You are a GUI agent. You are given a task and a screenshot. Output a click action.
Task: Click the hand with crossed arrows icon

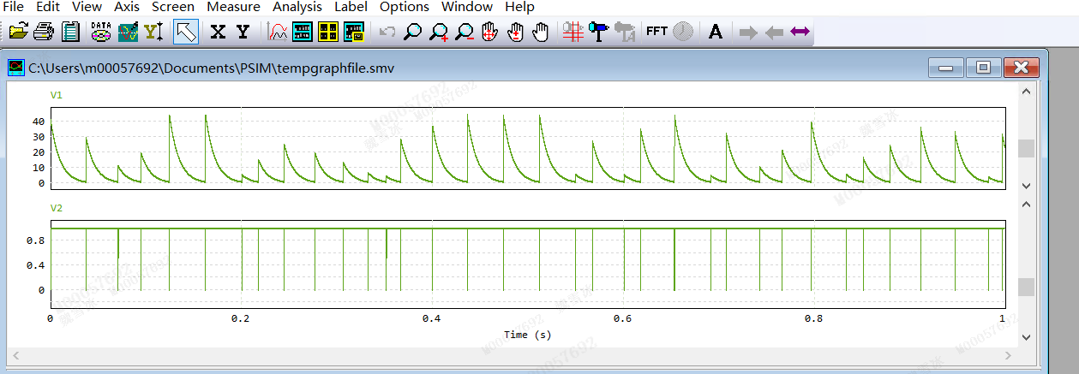click(x=489, y=33)
